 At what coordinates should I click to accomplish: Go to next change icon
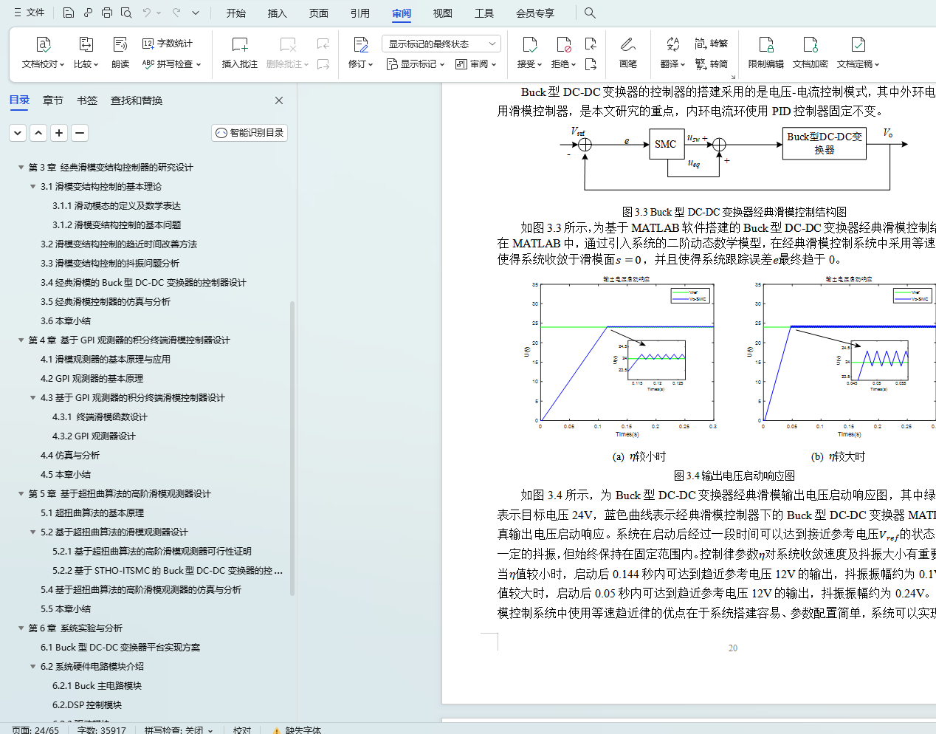(x=591, y=64)
